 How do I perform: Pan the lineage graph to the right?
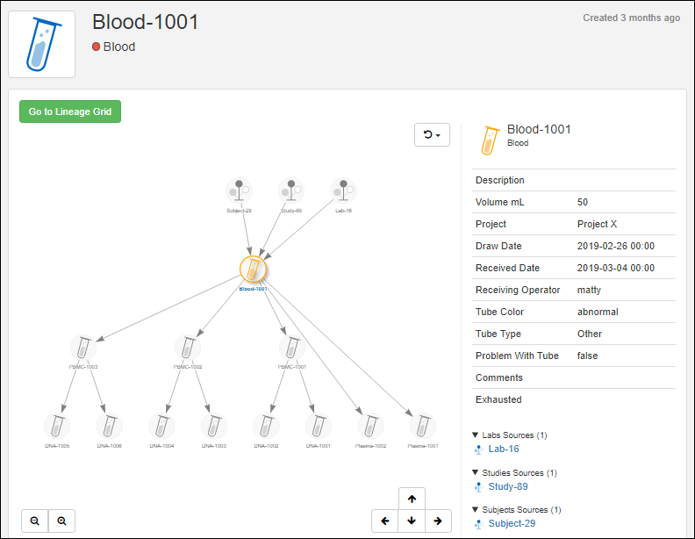[x=438, y=521]
